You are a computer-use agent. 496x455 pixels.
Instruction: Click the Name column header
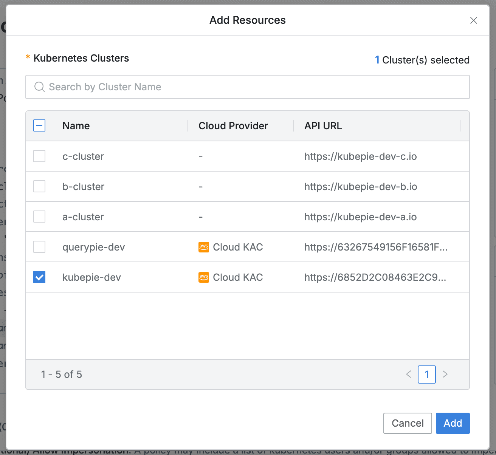(x=76, y=126)
